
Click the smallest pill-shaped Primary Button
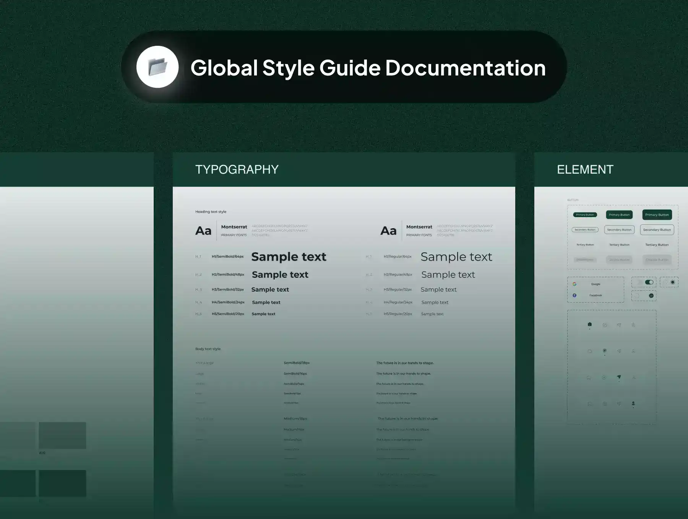585,215
